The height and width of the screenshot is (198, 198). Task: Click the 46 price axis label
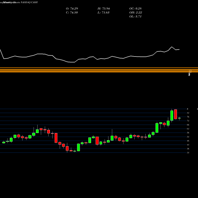coord(188,141)
